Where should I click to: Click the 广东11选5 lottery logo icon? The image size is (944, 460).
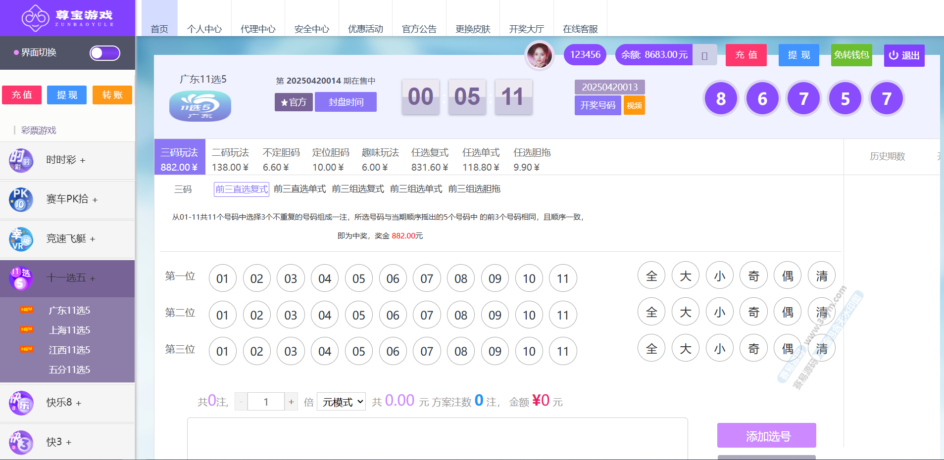(x=200, y=107)
